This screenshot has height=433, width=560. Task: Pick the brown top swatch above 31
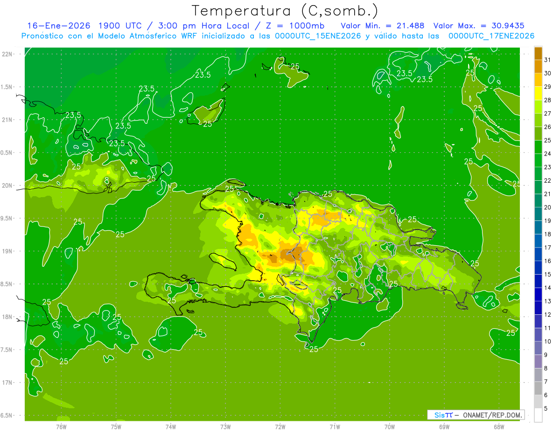538,54
